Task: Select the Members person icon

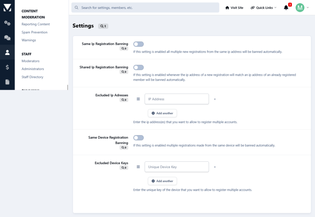Action: [7, 53]
